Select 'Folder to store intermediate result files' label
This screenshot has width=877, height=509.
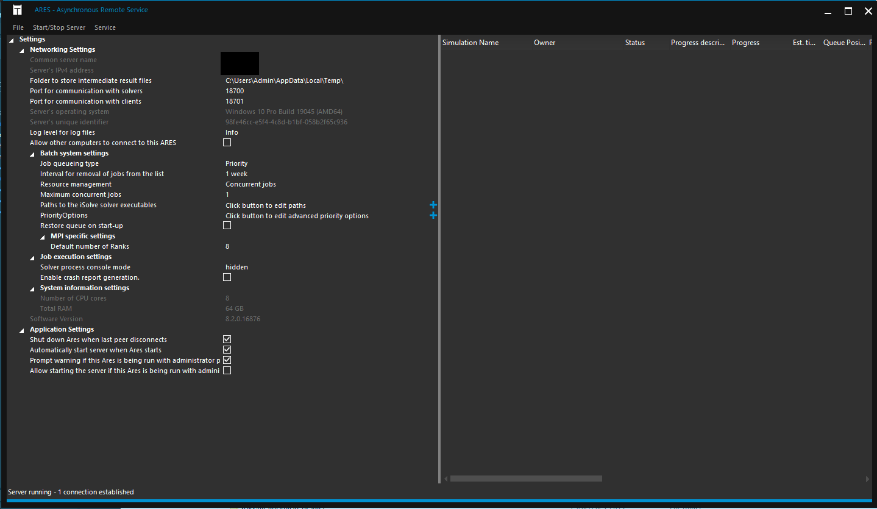point(91,80)
